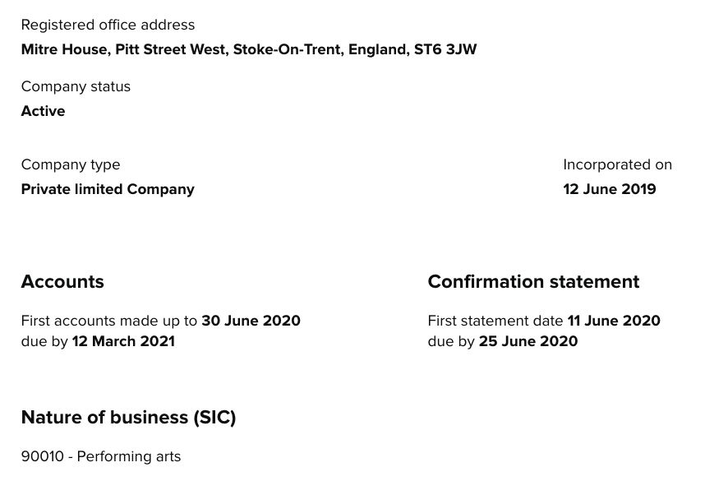Click the Company type label
Image resolution: width=728 pixels, height=481 pixels.
(71, 164)
